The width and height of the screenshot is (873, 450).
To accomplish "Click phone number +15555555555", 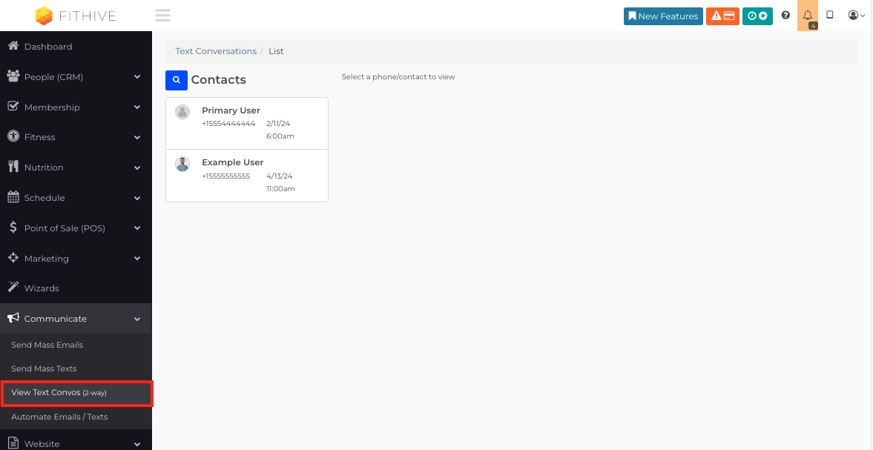I will (x=226, y=176).
